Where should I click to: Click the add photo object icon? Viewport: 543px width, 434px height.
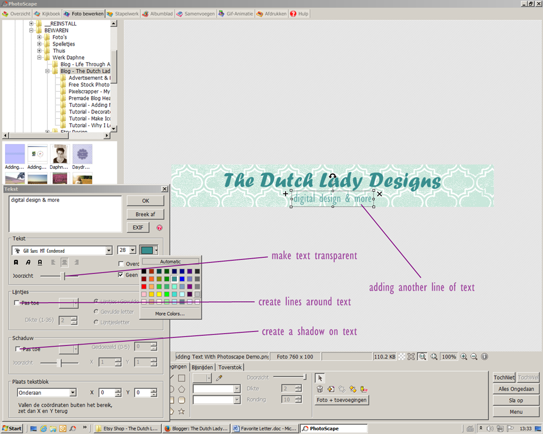pyautogui.click(x=331, y=390)
